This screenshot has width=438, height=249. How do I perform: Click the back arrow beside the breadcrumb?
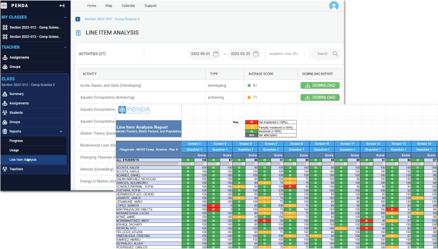[78, 19]
